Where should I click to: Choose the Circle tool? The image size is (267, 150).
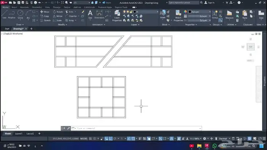tap(20, 14)
